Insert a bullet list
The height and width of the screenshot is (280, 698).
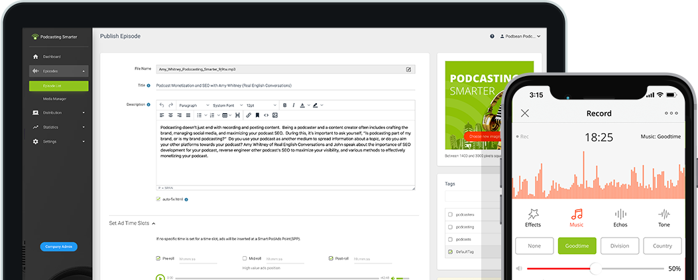point(199,115)
